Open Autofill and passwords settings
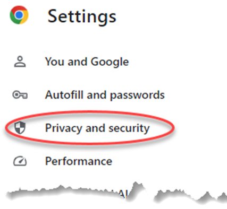227x209 pixels. [x=105, y=95]
